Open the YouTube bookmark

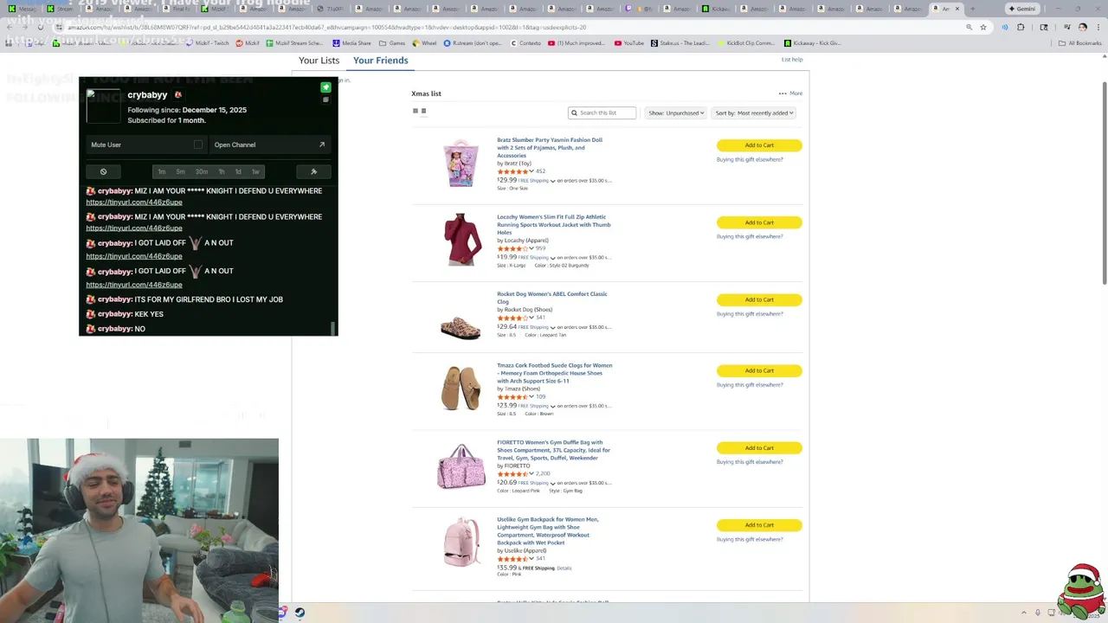click(629, 42)
